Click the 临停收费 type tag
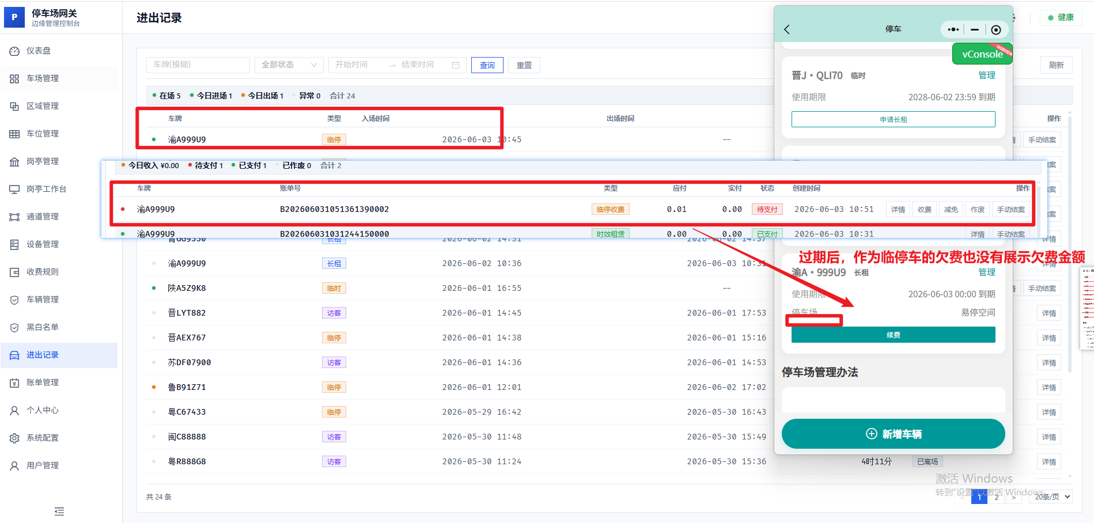This screenshot has height=523, width=1094. click(611, 209)
